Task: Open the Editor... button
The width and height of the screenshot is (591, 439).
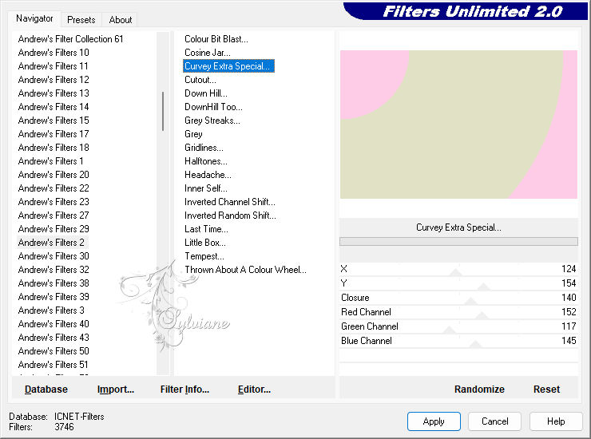Action: click(254, 390)
